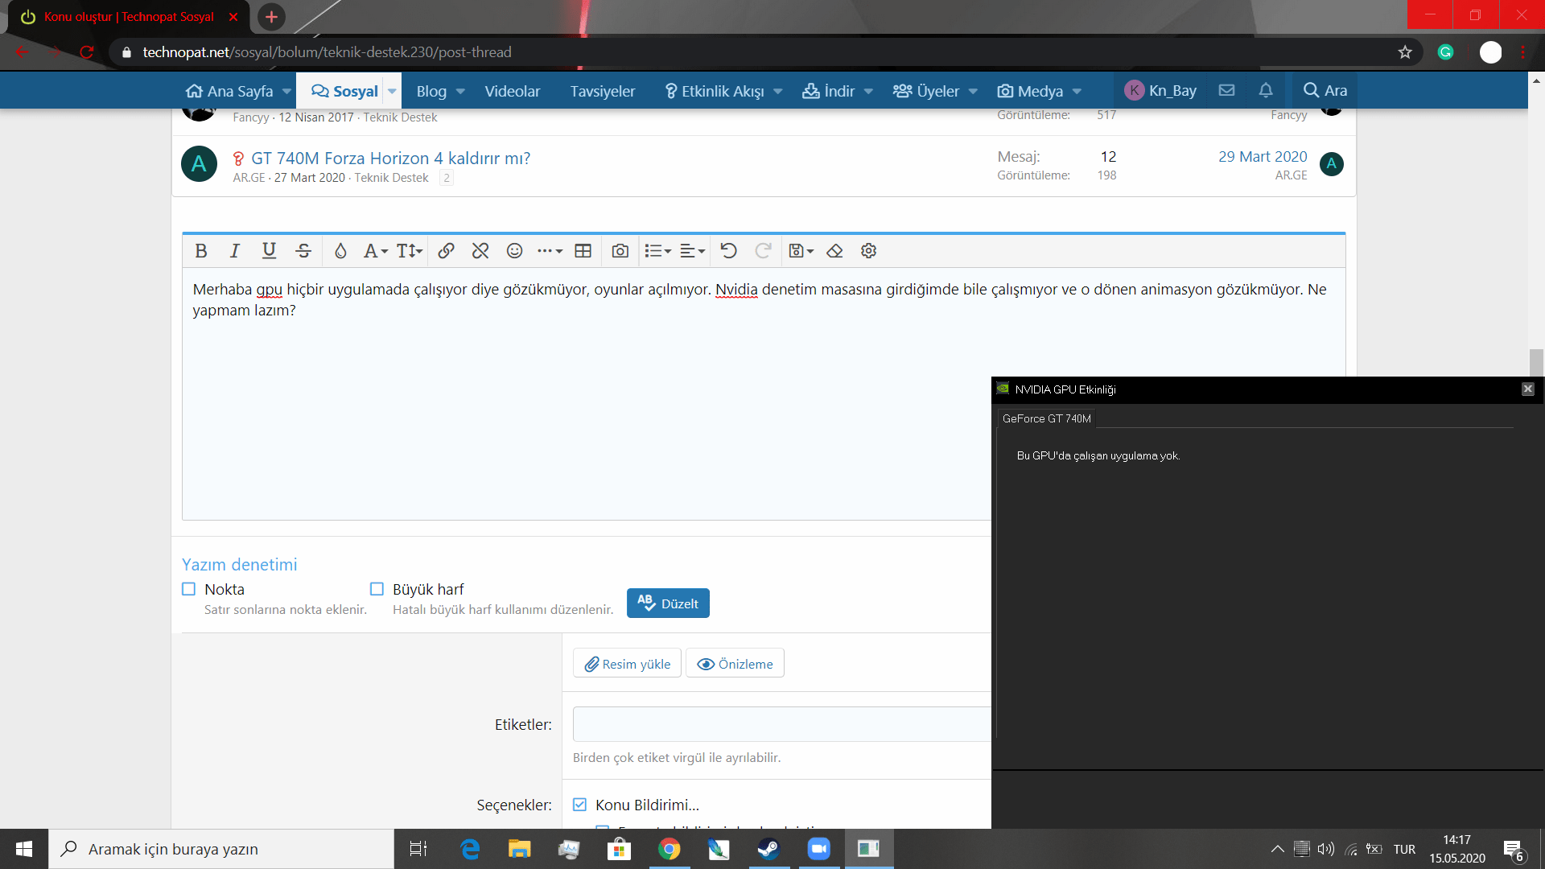1545x869 pixels.
Task: Open the Videolar menu item
Action: [x=512, y=91]
